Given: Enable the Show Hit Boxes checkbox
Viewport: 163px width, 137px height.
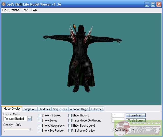Looking at the screenshot, I should [39, 115].
